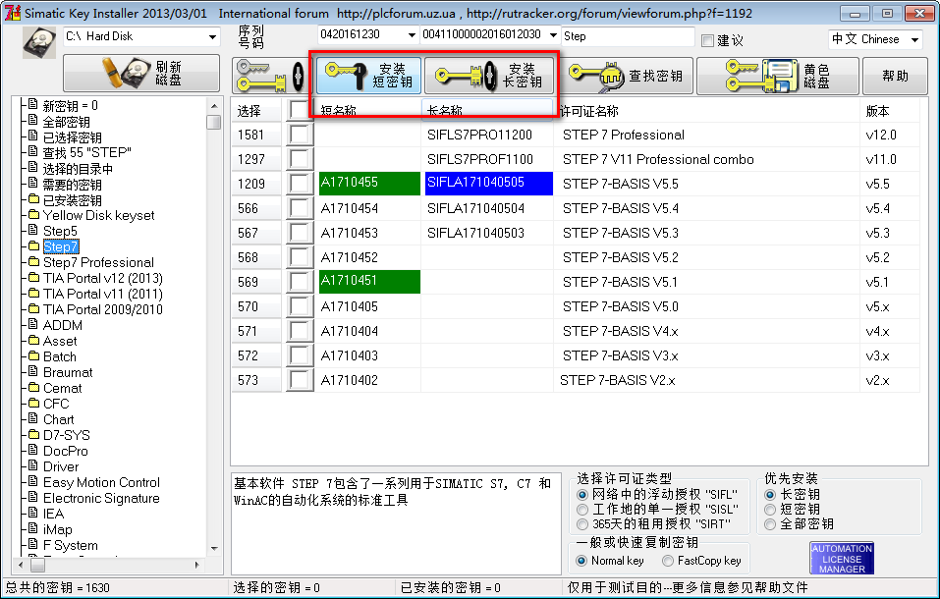The height and width of the screenshot is (599, 940).
Task: Open TIA Portal 2009/2010 folder
Action: pos(102,309)
